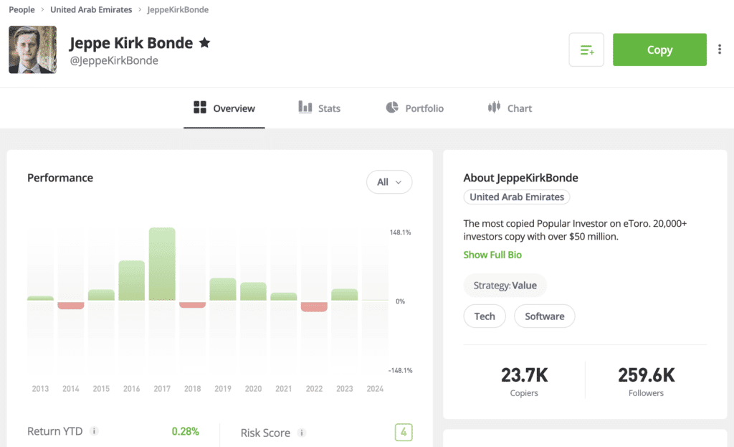
Task: Click the Stats bar chart icon
Action: pos(305,107)
